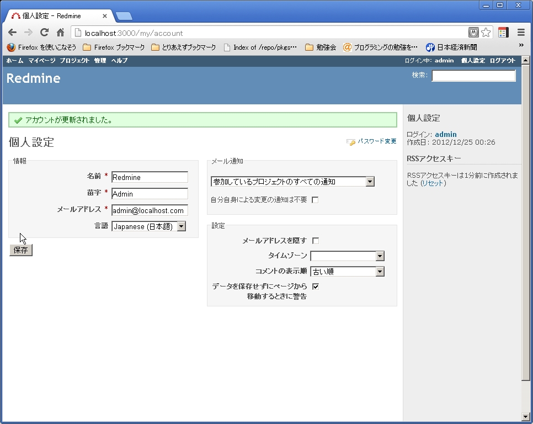Open the Index of /repo/pkgs bookmark
This screenshot has height=424, width=533.
point(260,47)
